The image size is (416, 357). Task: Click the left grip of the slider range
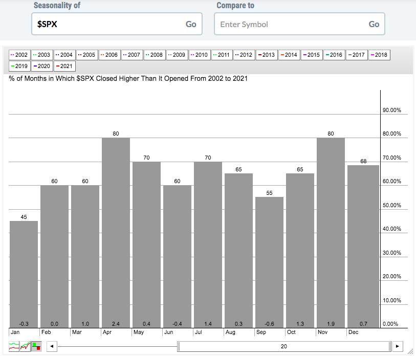pyautogui.click(x=179, y=346)
